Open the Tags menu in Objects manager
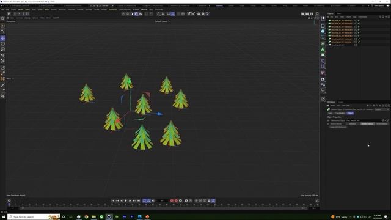The width and height of the screenshot is (391, 220). pyautogui.click(x=354, y=17)
